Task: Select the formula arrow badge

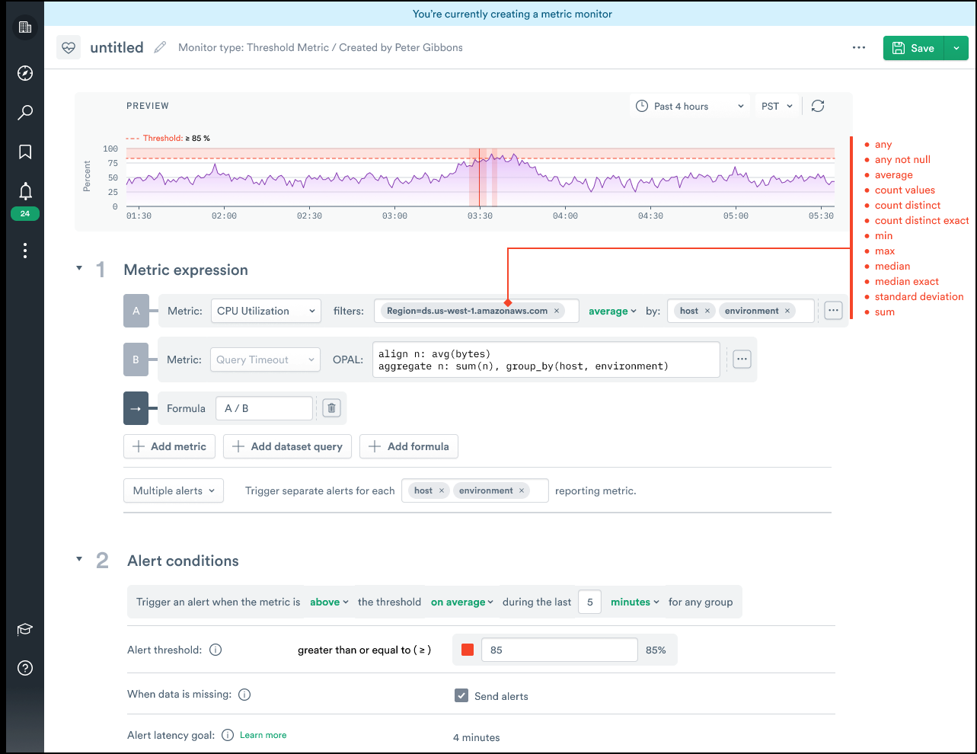Action: point(136,408)
